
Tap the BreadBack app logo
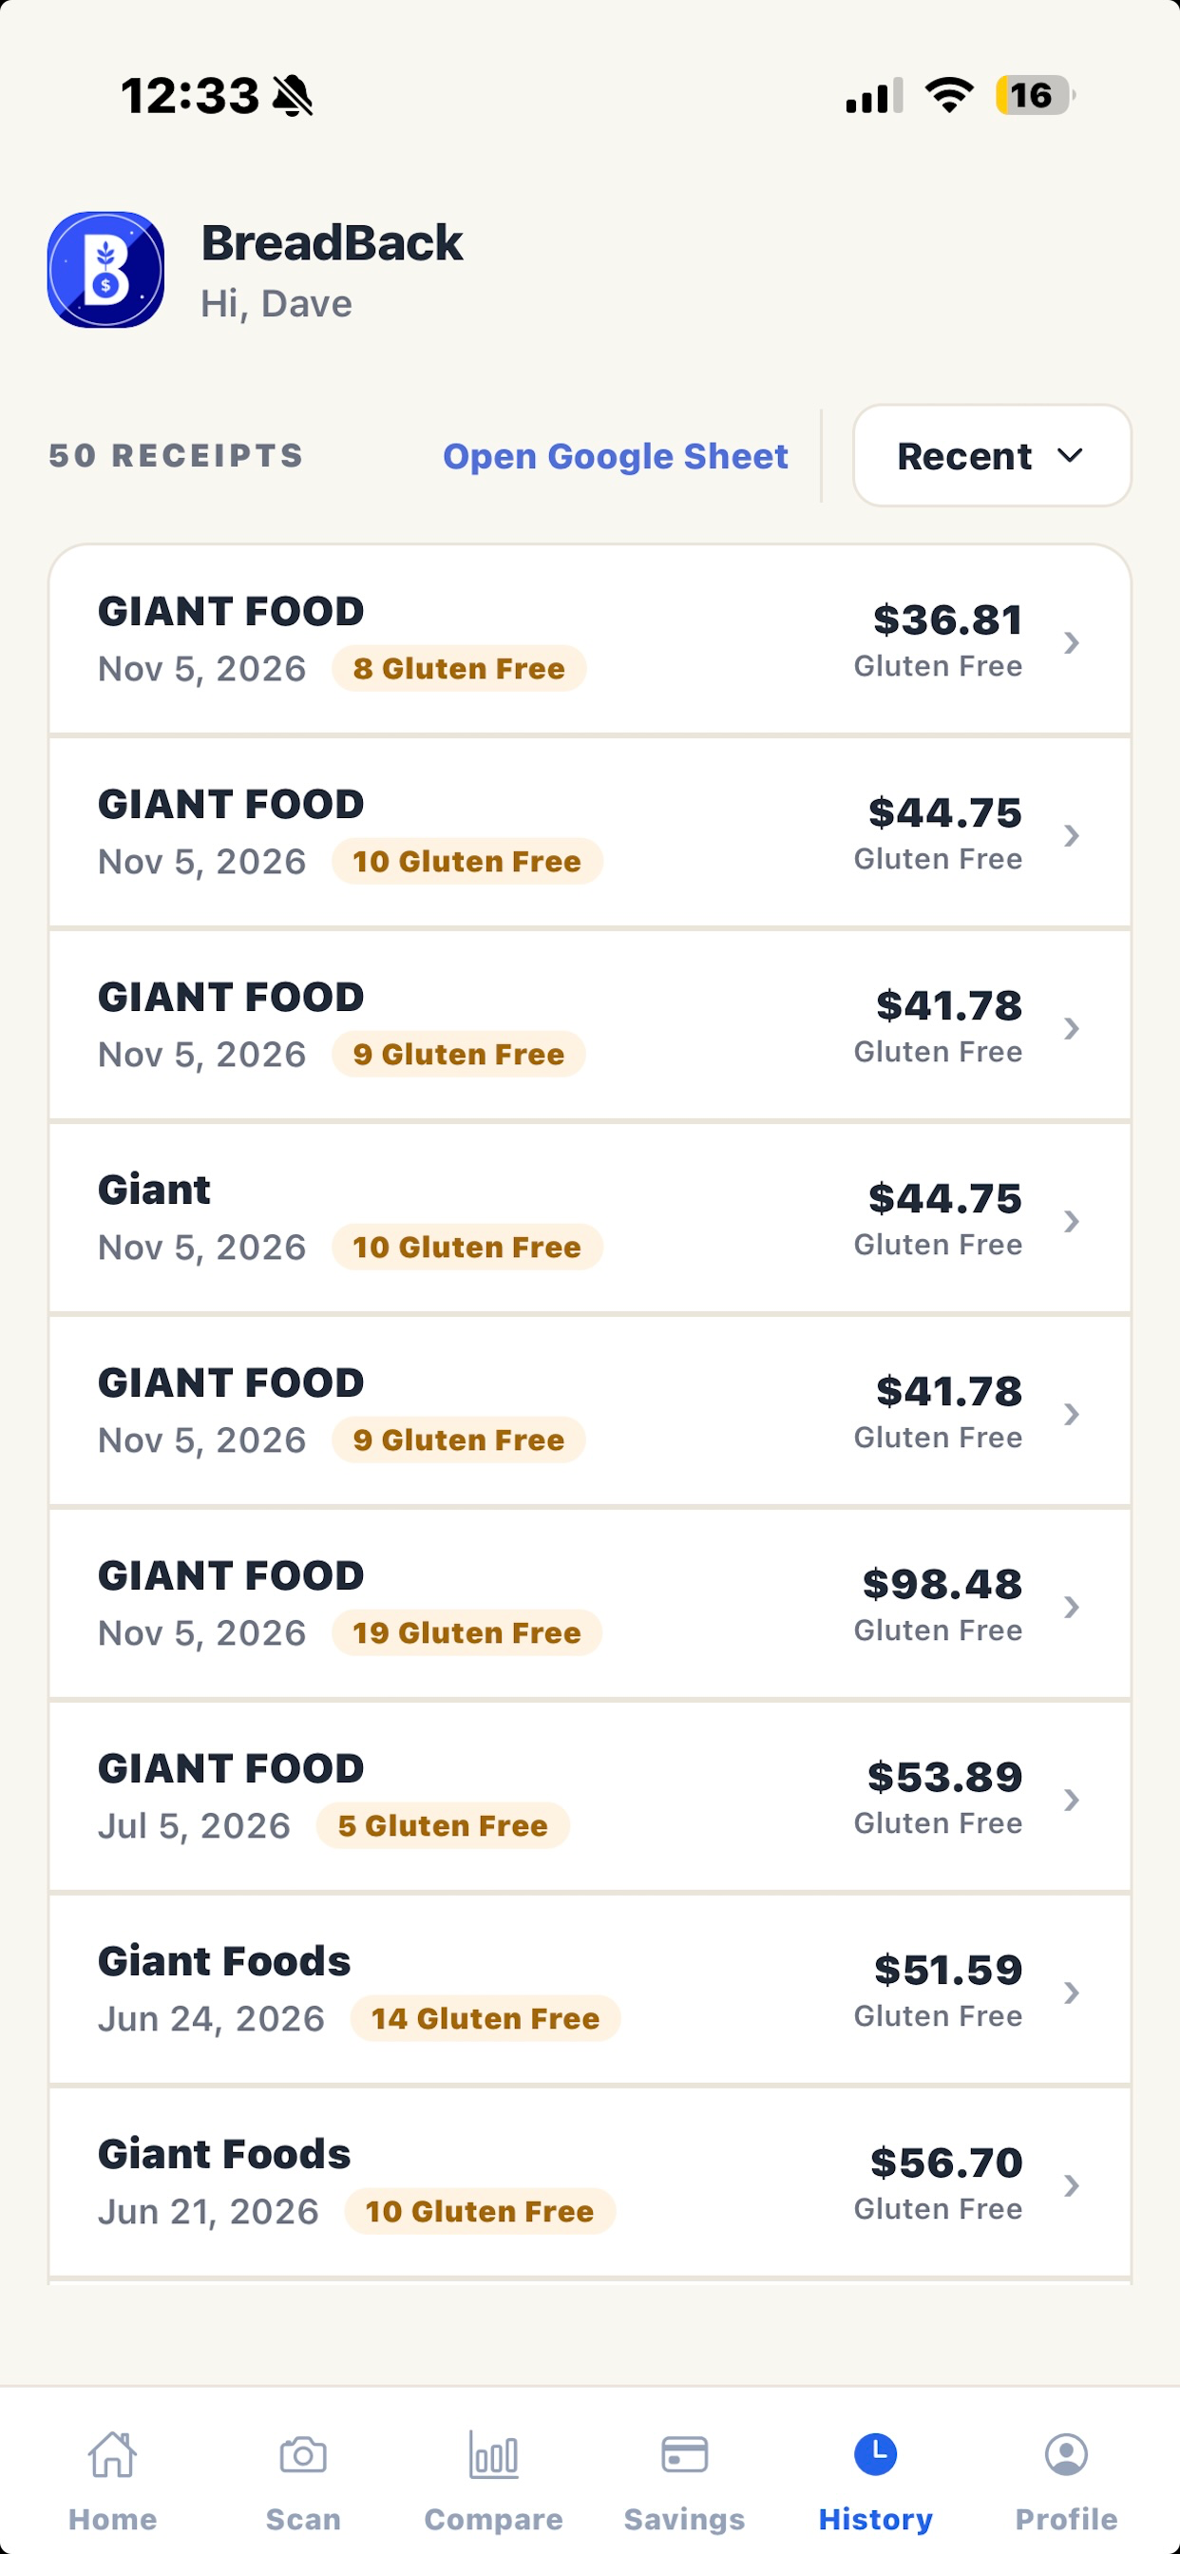[x=106, y=270]
